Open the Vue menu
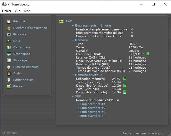Image resolution: width=171 pixels, height=136 pixels. [x=17, y=11]
